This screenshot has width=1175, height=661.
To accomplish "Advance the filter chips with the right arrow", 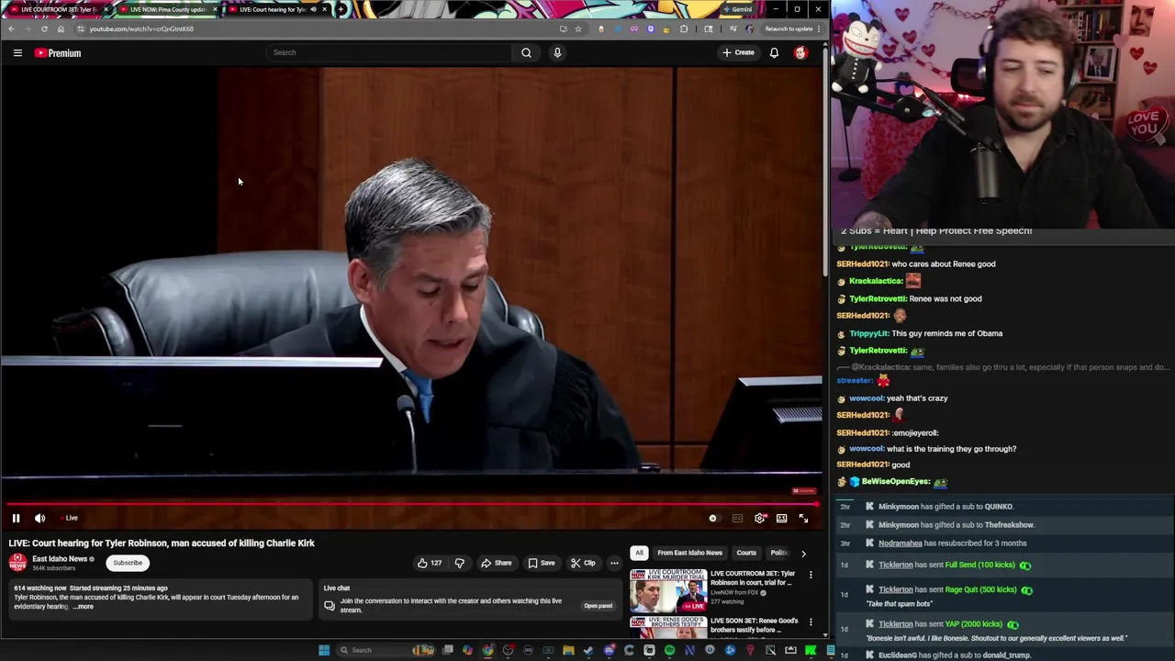I will coord(803,554).
